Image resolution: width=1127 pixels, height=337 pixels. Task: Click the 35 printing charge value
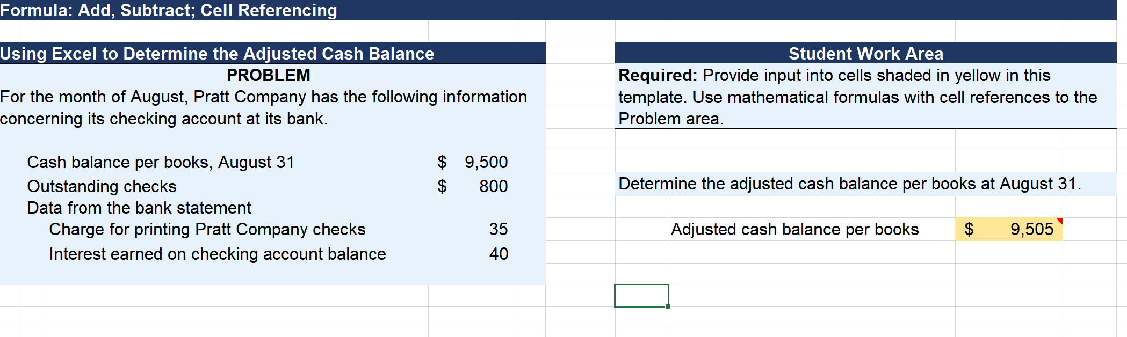498,229
